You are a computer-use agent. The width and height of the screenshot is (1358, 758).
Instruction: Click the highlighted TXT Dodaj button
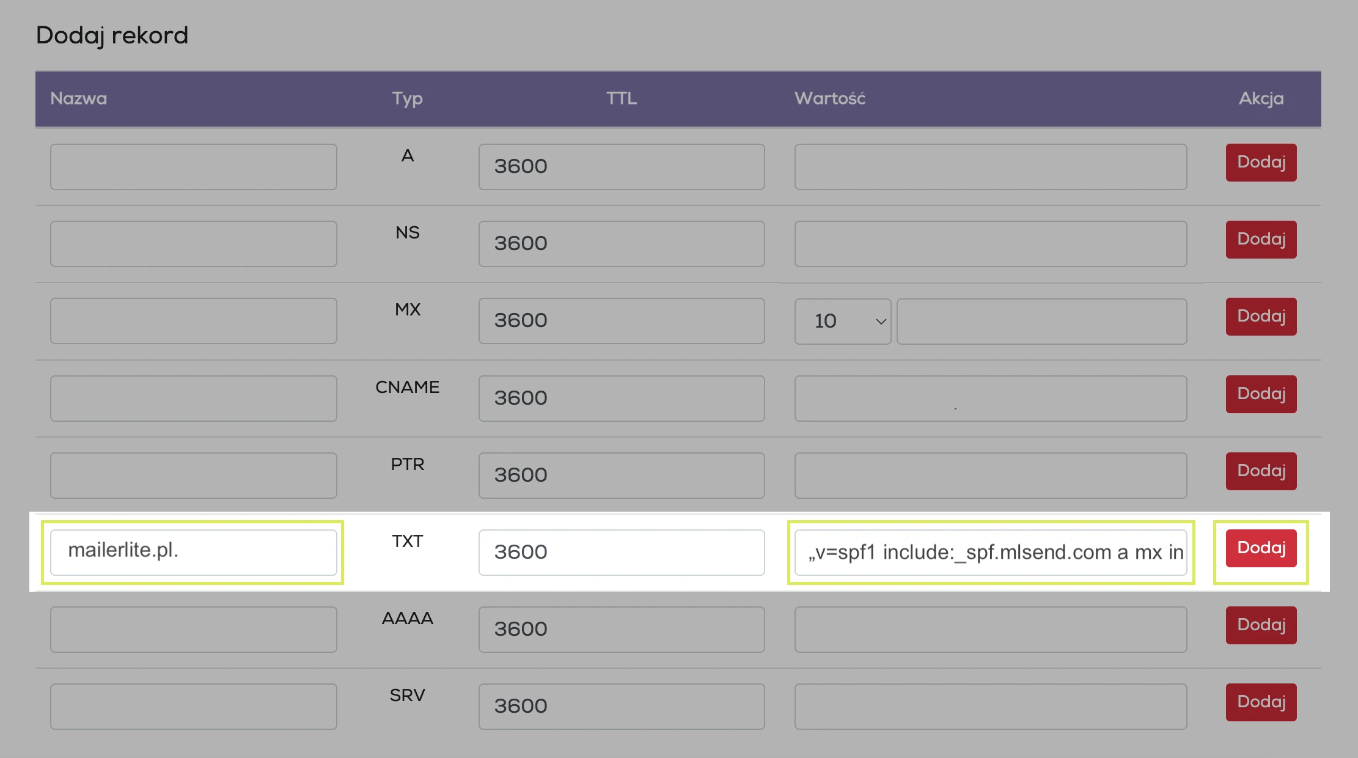point(1260,548)
